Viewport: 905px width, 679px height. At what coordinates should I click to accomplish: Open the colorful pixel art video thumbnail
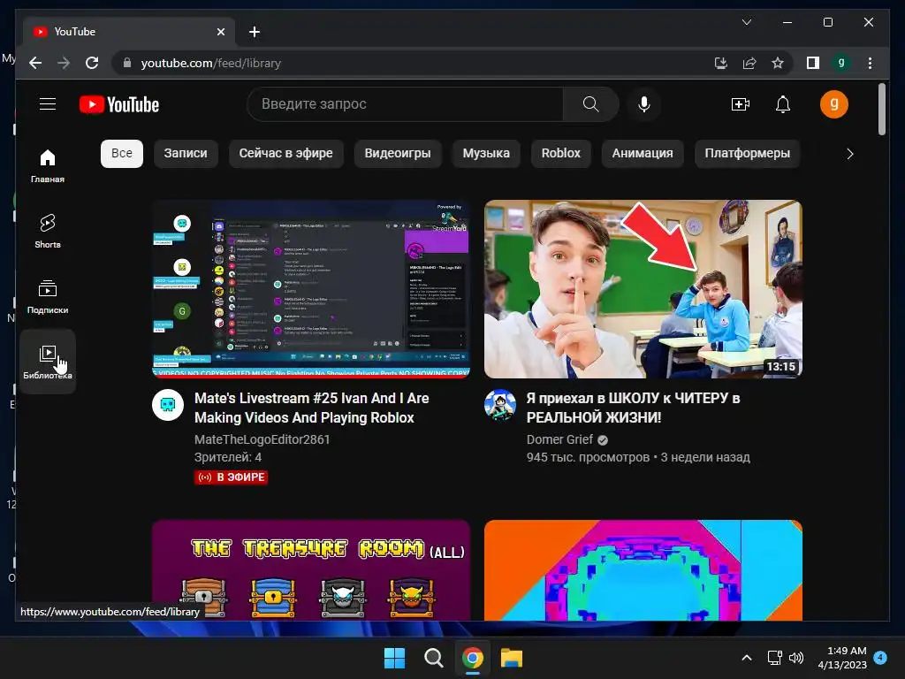coord(643,570)
